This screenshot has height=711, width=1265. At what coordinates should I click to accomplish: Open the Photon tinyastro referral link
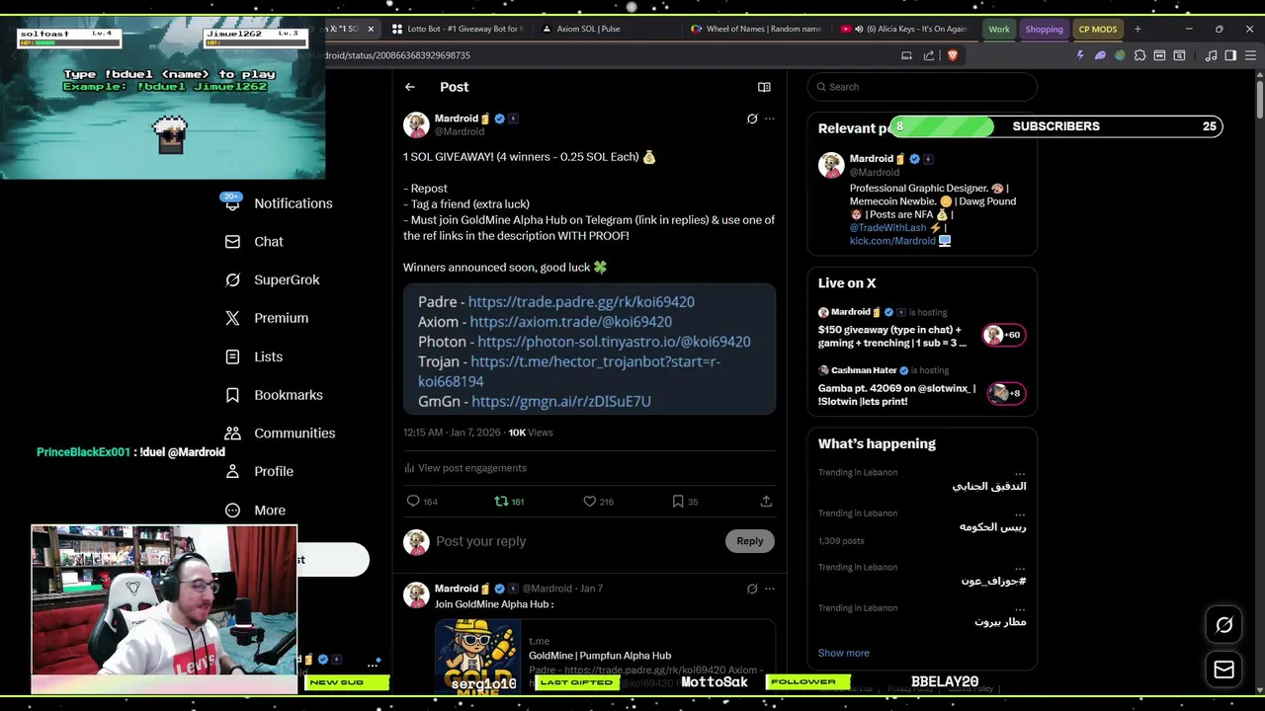(614, 342)
